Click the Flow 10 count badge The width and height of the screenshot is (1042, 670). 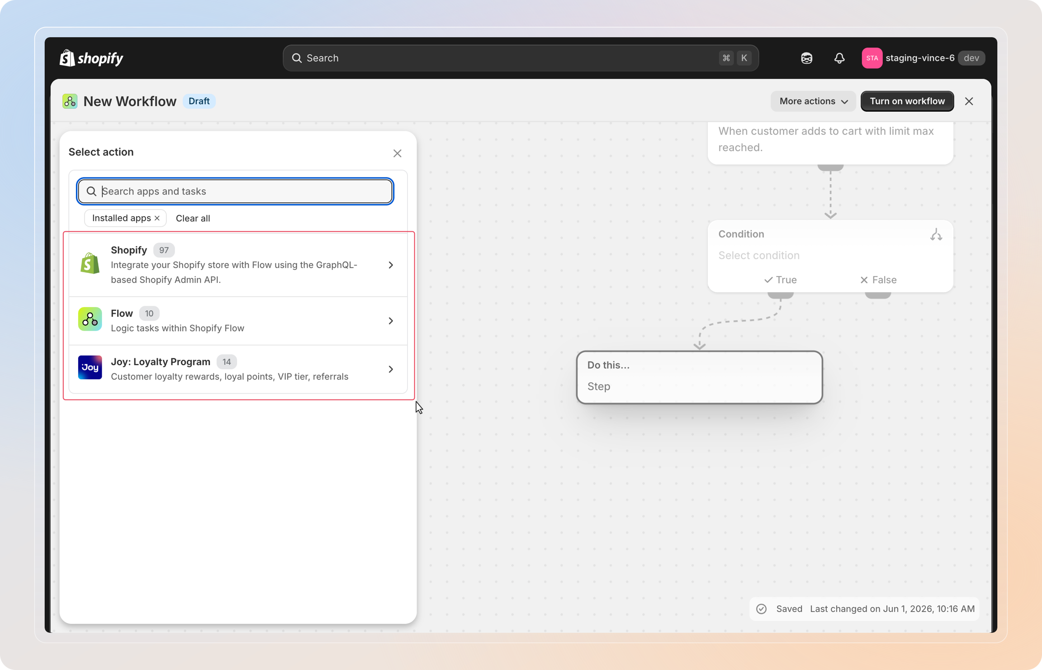point(149,314)
